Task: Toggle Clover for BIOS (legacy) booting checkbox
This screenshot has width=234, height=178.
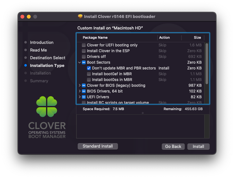Action: (84, 85)
